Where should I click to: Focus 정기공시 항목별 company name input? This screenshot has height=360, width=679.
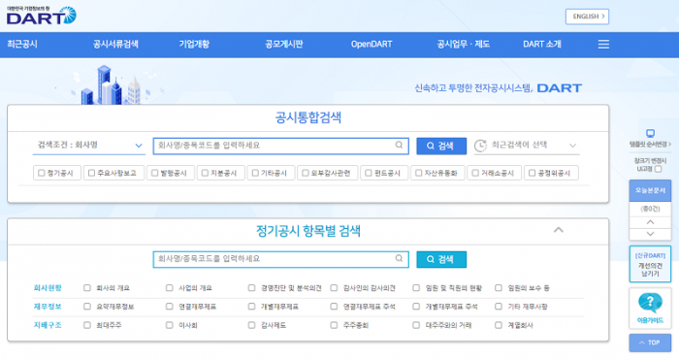(280, 259)
